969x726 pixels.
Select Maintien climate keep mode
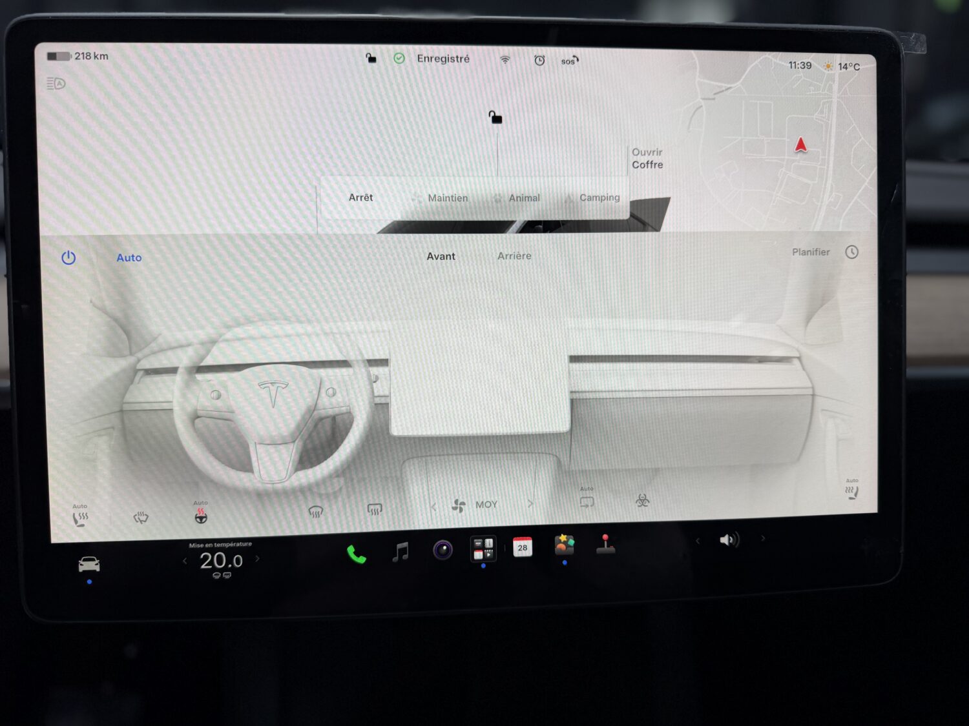click(x=440, y=198)
